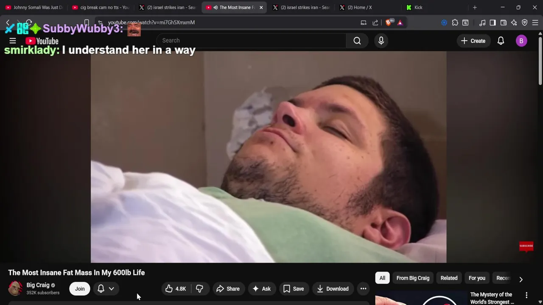The width and height of the screenshot is (543, 305).
Task: Open YouTube guide hamburger menu
Action: pos(13,41)
